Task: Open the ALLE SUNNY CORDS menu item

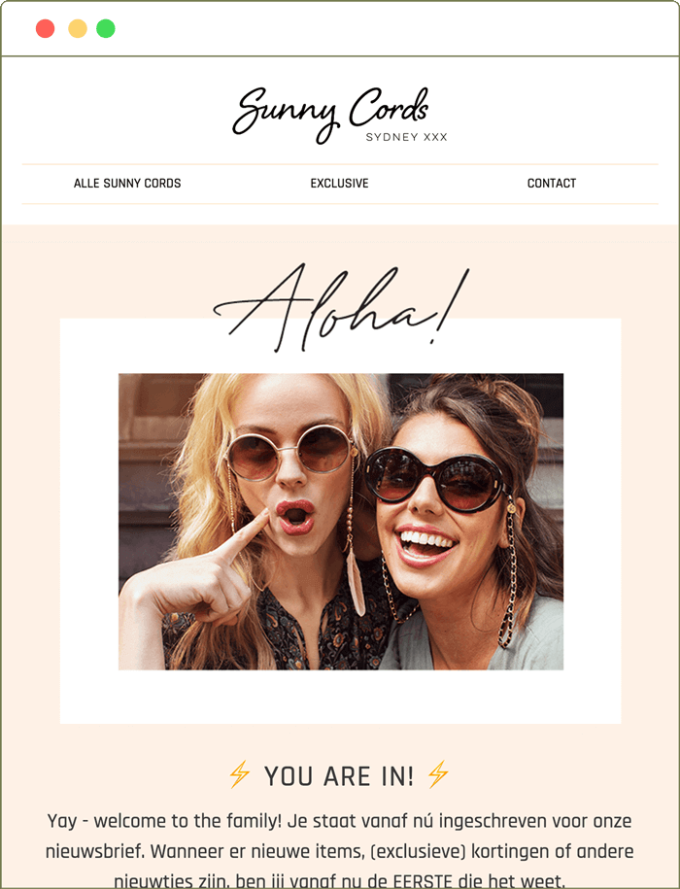Action: point(127,183)
